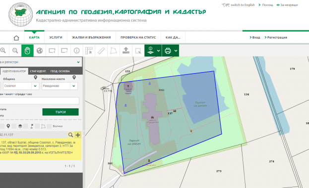Show full extent with globe icon
The image size is (309, 188).
[40, 50]
